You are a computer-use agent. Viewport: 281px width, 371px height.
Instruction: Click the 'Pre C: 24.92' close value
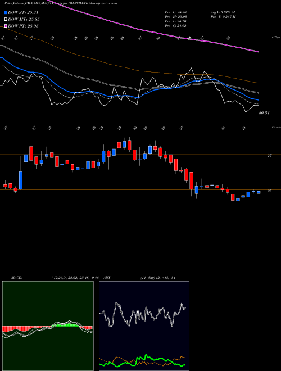point(176,26)
